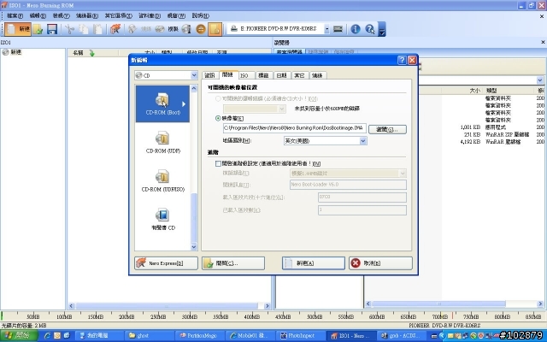Screen dimensions: 547x342
Task: Click the 700MB capacity marker on size bar
Action: point(439,316)
